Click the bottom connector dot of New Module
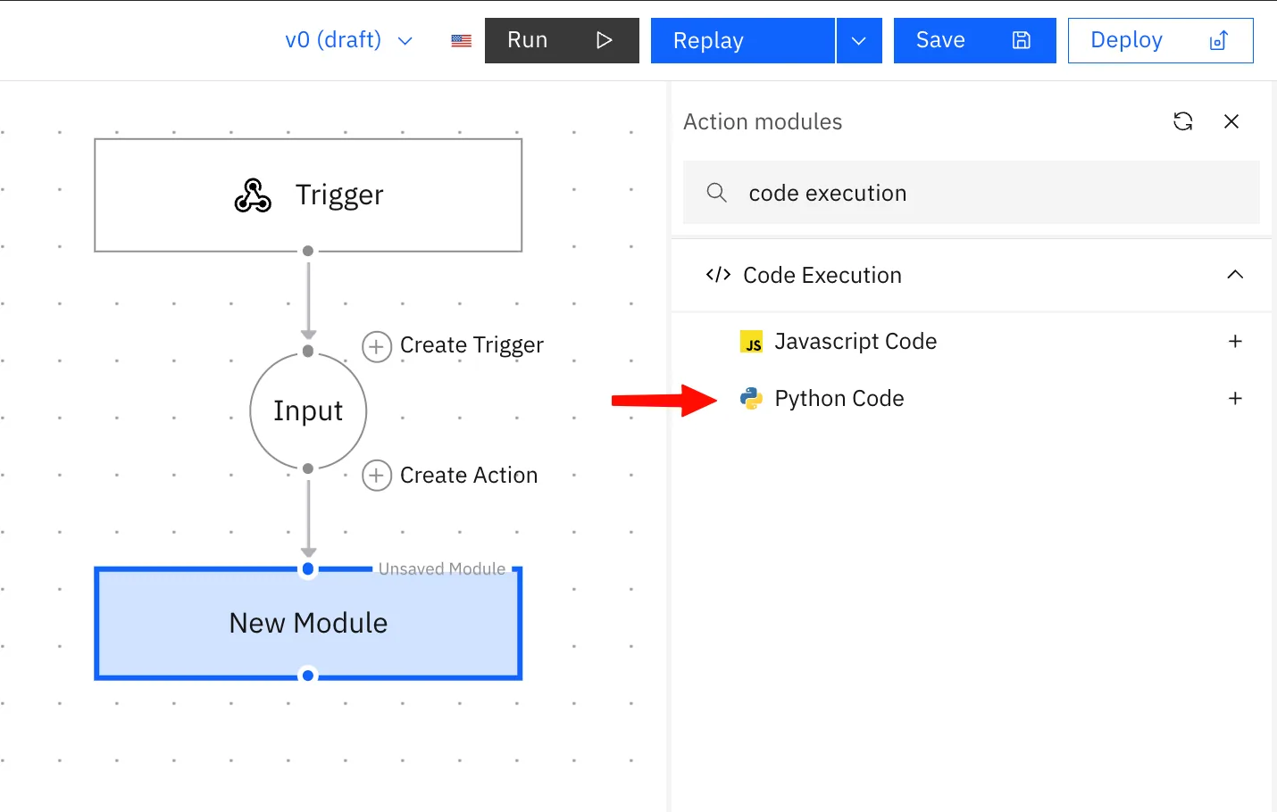The height and width of the screenshot is (812, 1277). pyautogui.click(x=308, y=675)
